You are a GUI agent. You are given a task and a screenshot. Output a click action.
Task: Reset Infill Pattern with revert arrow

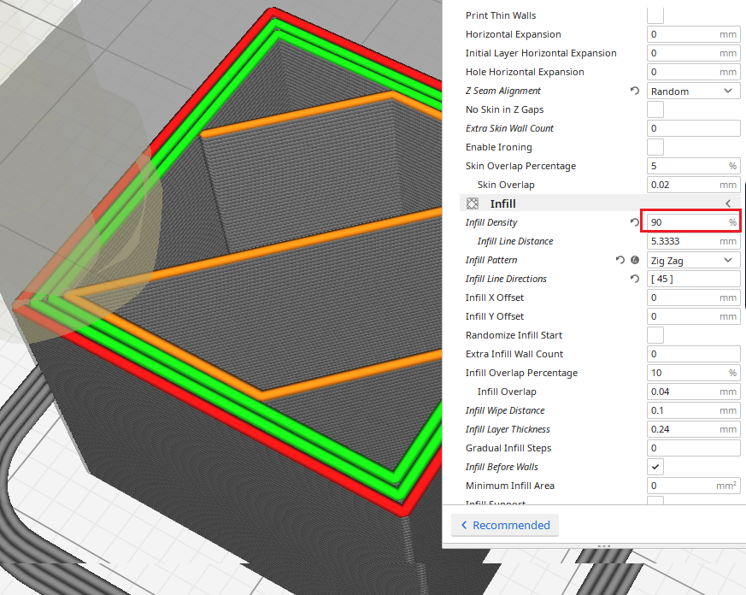point(620,260)
